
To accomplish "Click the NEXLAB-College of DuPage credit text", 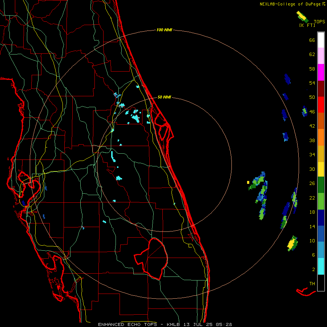I will (292, 4).
